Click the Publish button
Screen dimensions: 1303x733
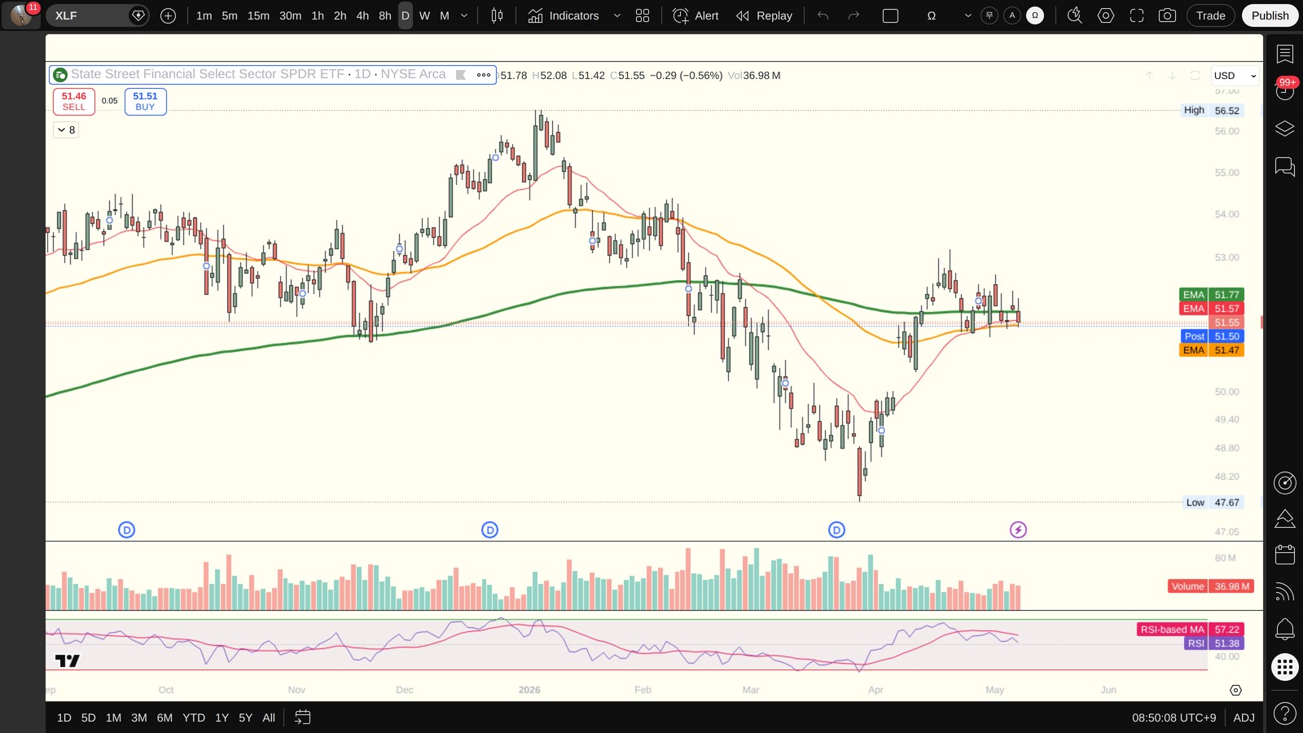coord(1270,15)
